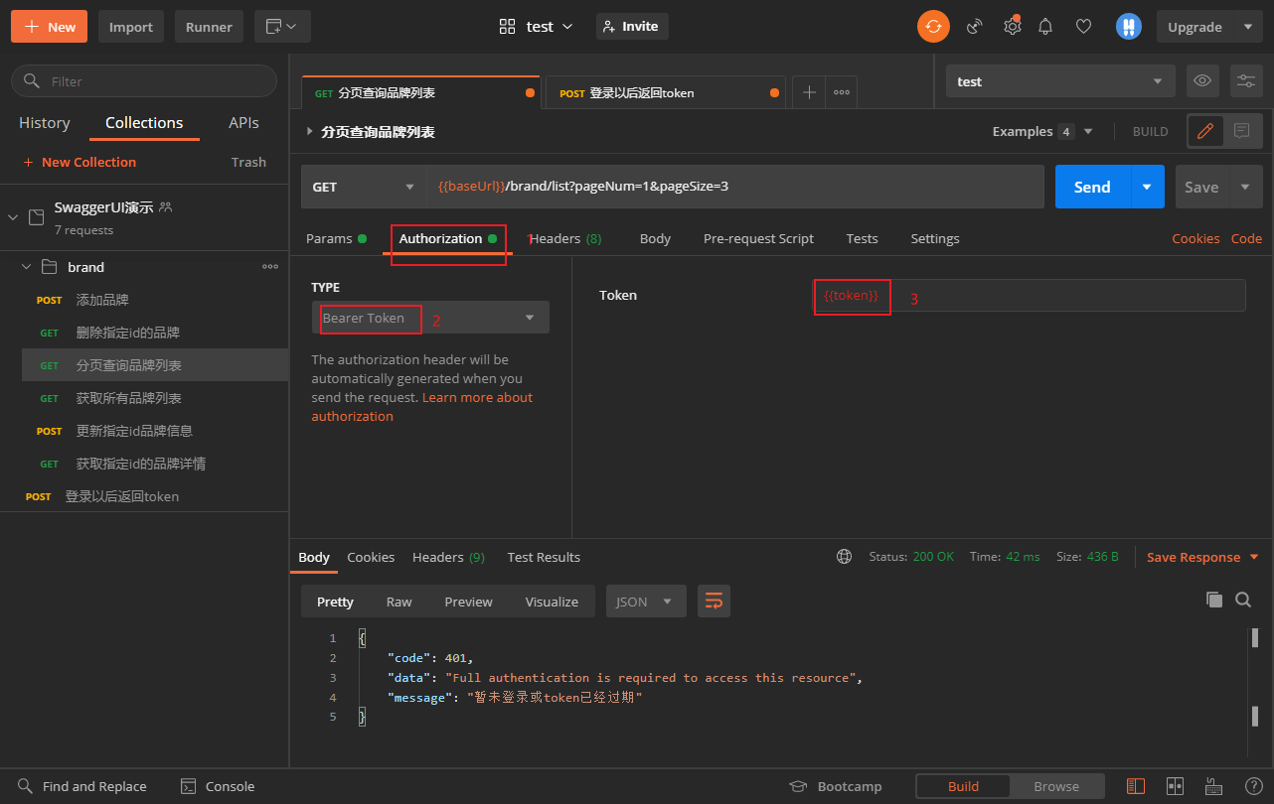
Task: Open the Console from status bar
Action: click(218, 786)
